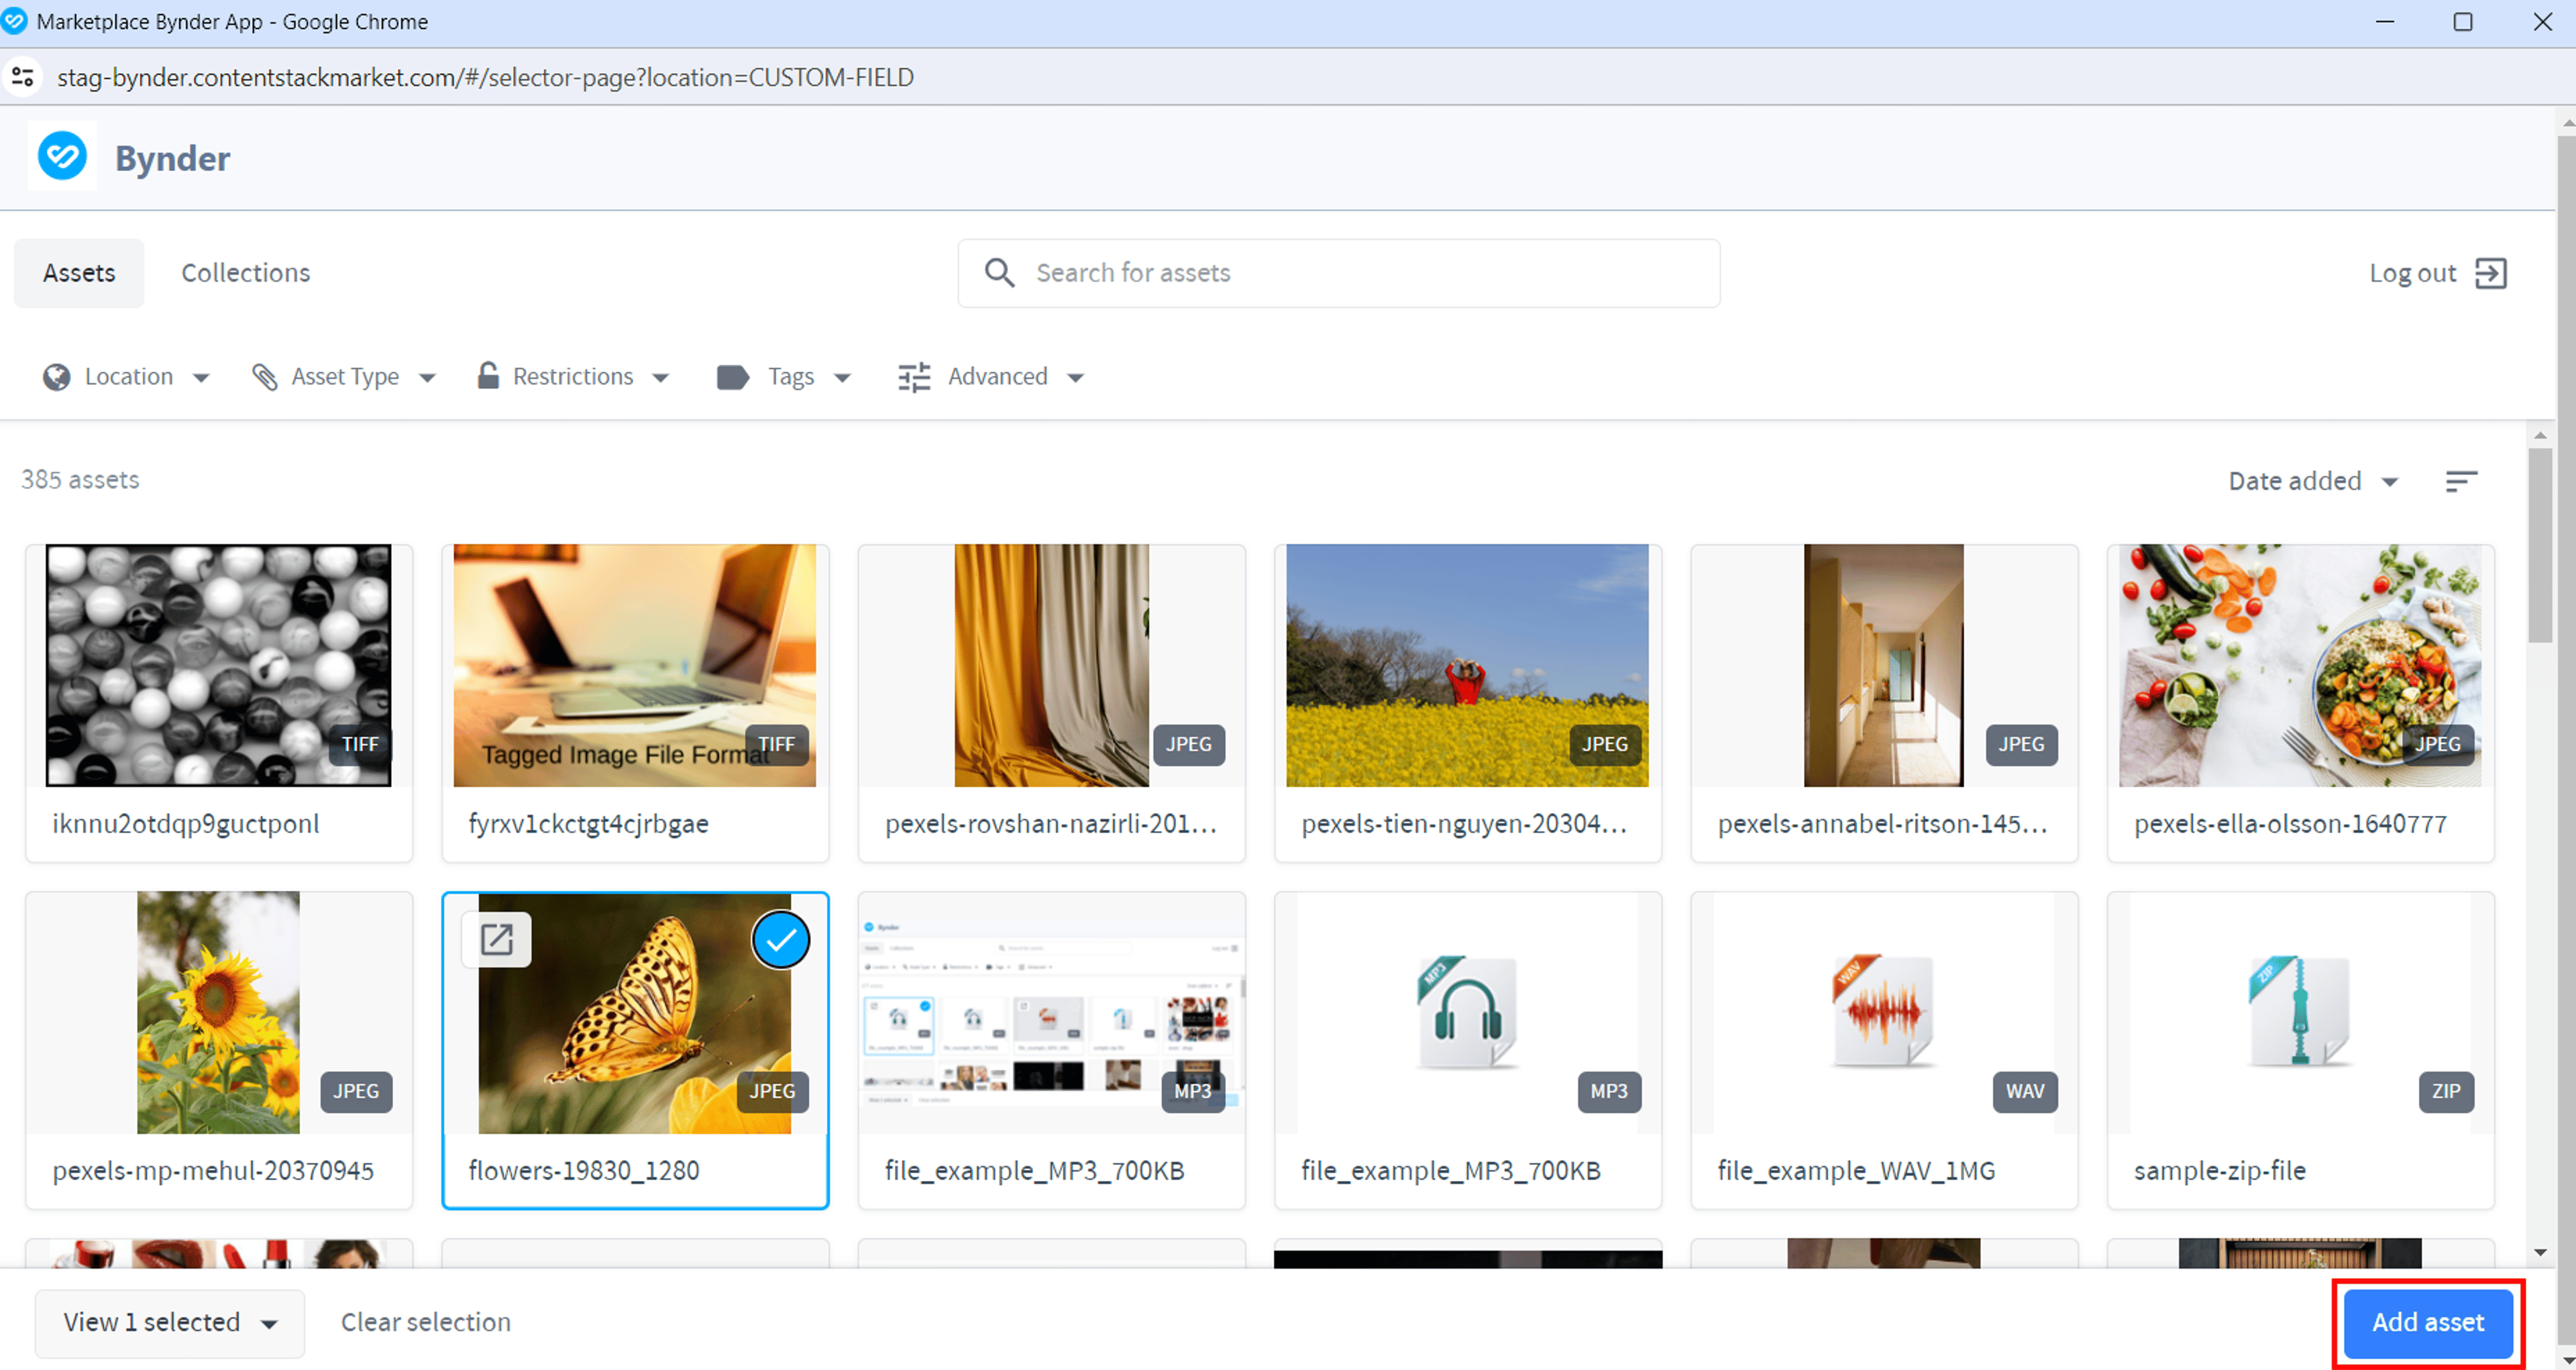The image size is (2576, 1370).
Task: Open the Tags filter dropdown
Action: click(842, 378)
